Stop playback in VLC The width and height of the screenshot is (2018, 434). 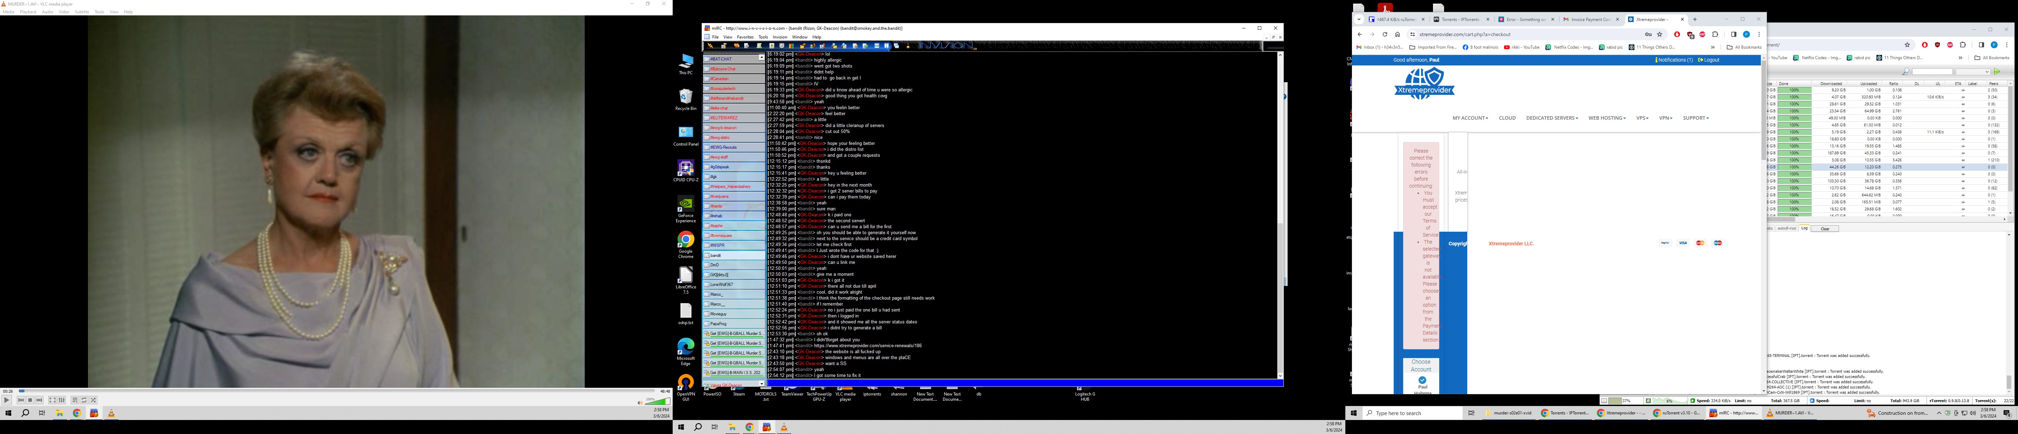30,400
